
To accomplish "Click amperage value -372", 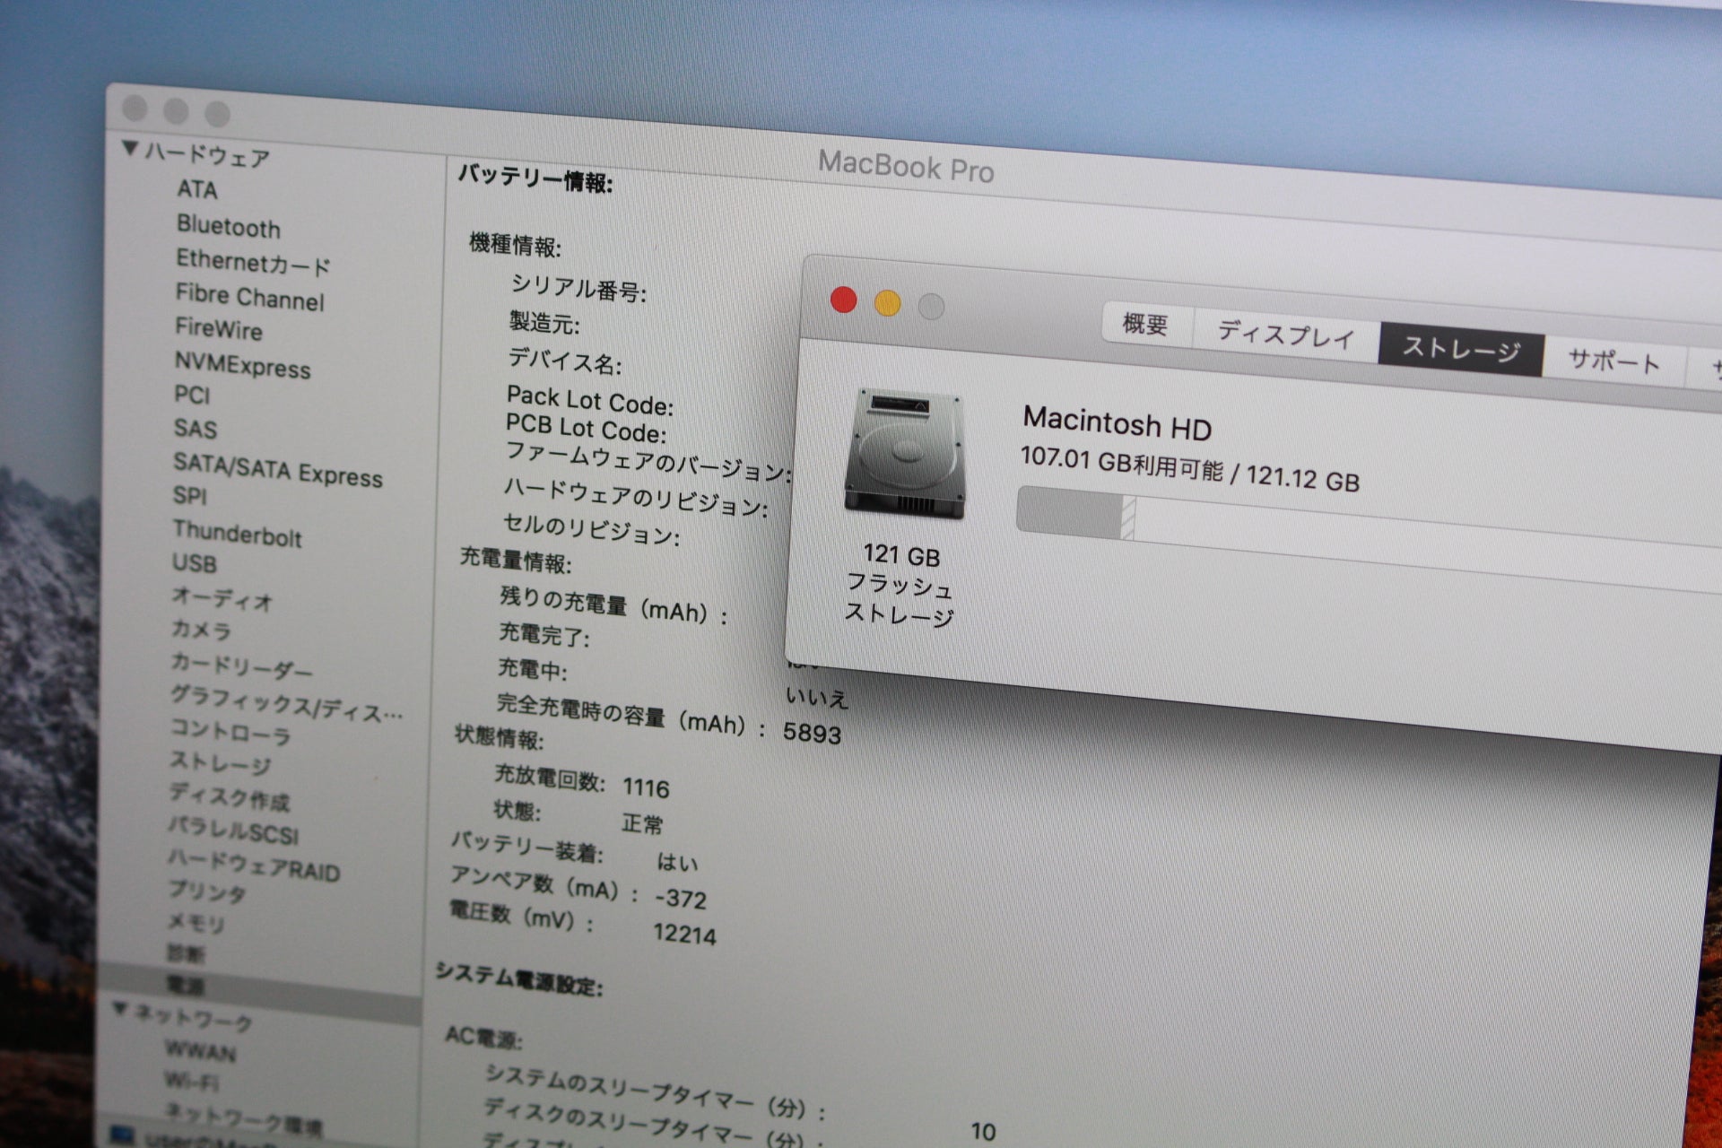I will 681,898.
